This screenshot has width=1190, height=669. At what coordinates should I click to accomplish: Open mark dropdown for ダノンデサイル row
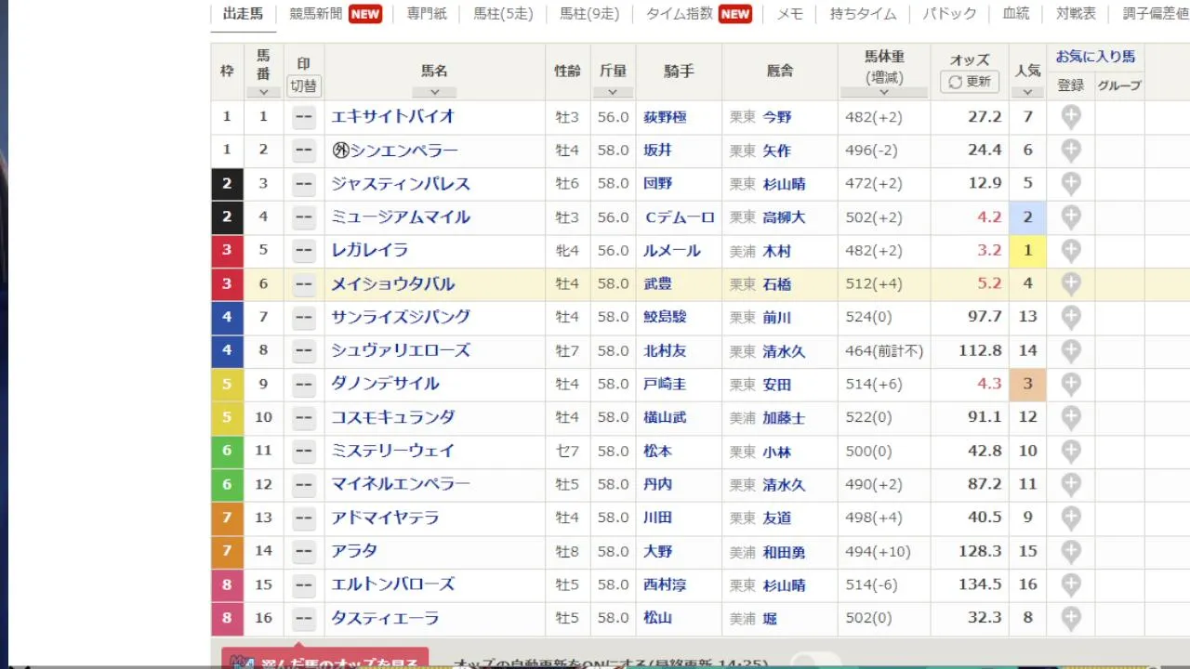304,385
